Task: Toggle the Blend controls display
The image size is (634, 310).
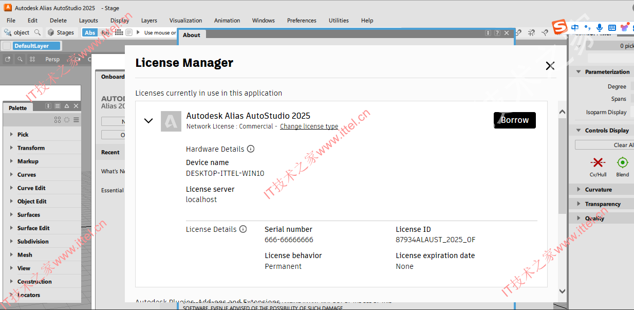Action: [623, 162]
